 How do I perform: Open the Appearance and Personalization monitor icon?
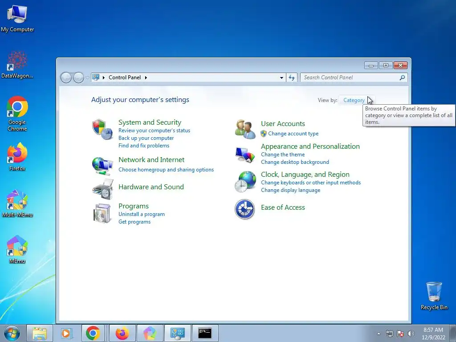[245, 155]
